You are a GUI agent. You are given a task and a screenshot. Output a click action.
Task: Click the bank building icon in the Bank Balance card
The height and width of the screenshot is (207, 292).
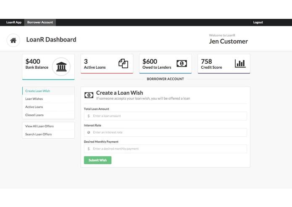tap(61, 67)
